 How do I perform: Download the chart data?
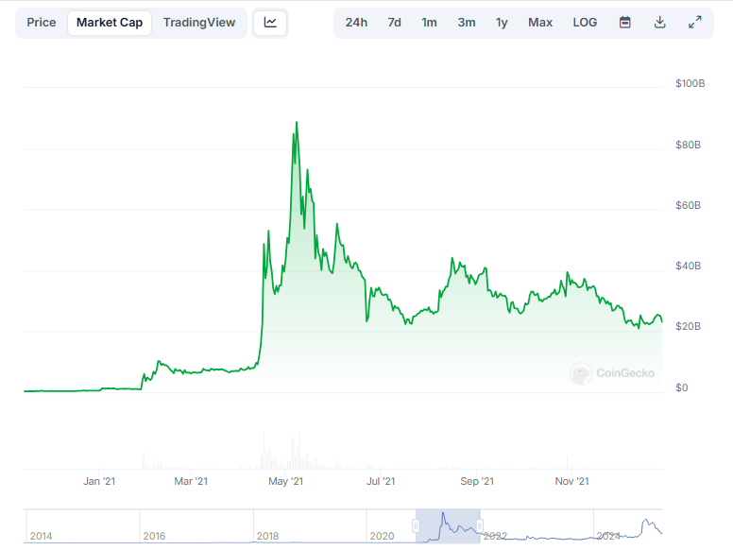[x=659, y=23]
